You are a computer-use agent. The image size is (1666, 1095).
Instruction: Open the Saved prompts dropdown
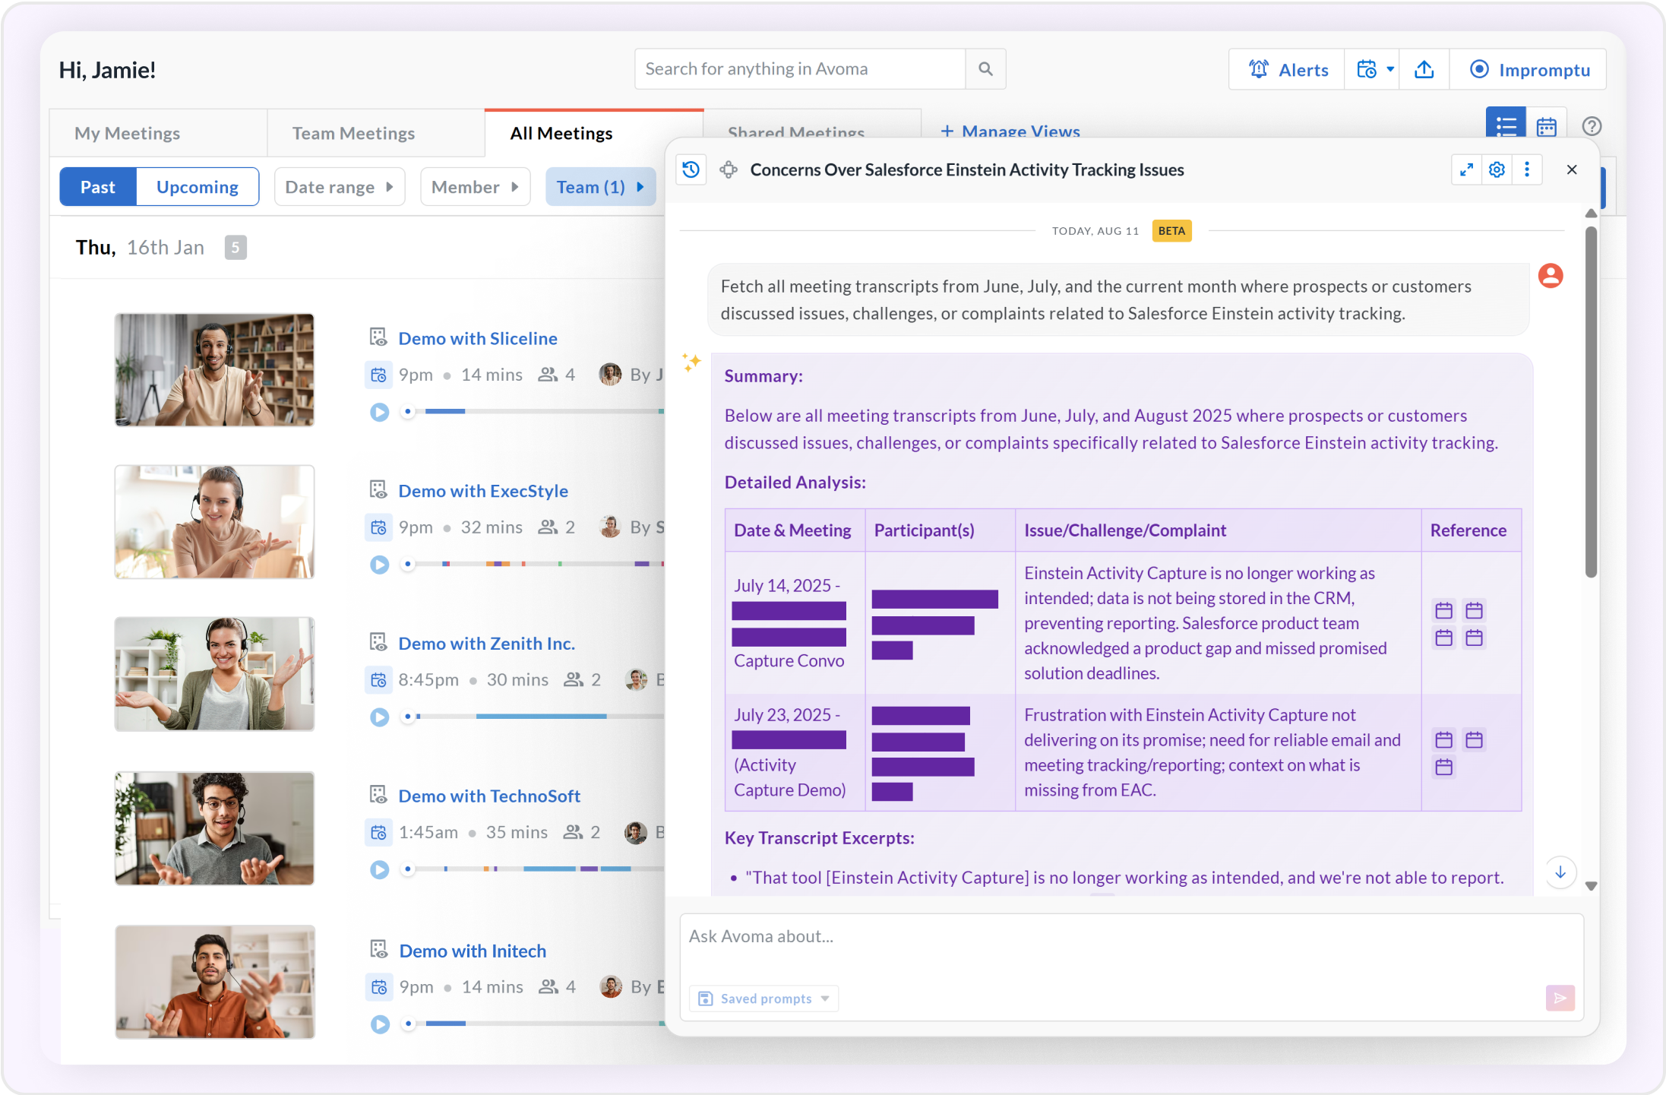(x=763, y=998)
